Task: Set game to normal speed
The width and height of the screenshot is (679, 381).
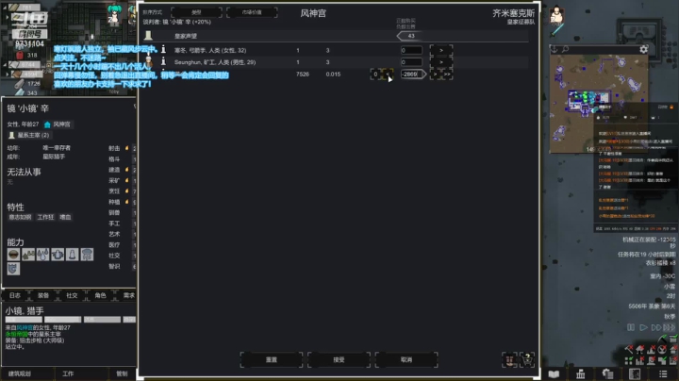Action: coord(643,327)
